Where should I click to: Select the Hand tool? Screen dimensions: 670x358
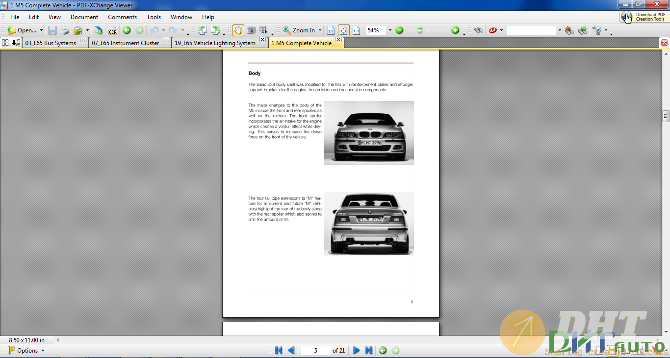pos(238,30)
